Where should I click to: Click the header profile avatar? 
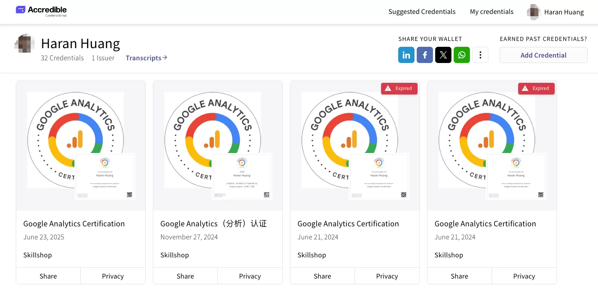click(x=534, y=12)
